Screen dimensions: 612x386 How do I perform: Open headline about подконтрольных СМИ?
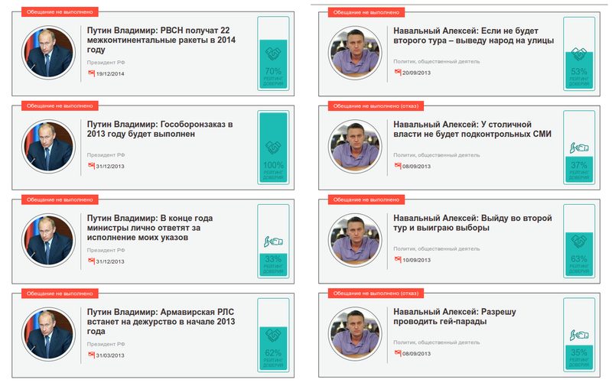pyautogui.click(x=472, y=129)
